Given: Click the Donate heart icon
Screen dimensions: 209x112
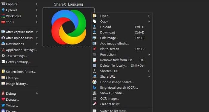Looking at the screenshot, I should 3,99.
